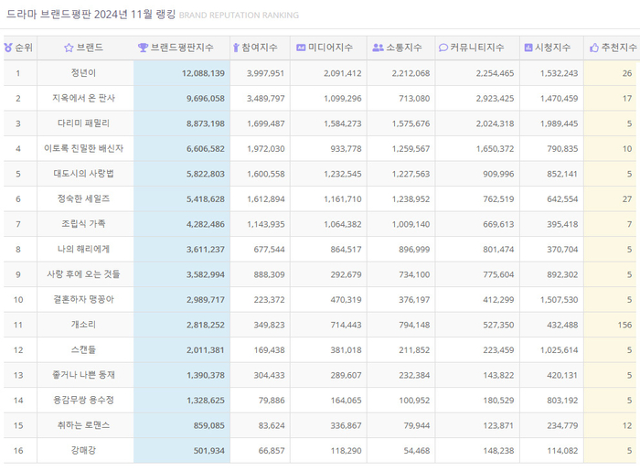Select the brand name 취하는 로맨스
640x471 pixels.
coord(84,425)
